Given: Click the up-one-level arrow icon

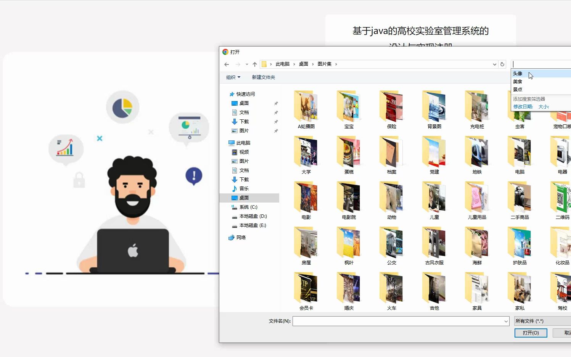Looking at the screenshot, I should [x=255, y=64].
